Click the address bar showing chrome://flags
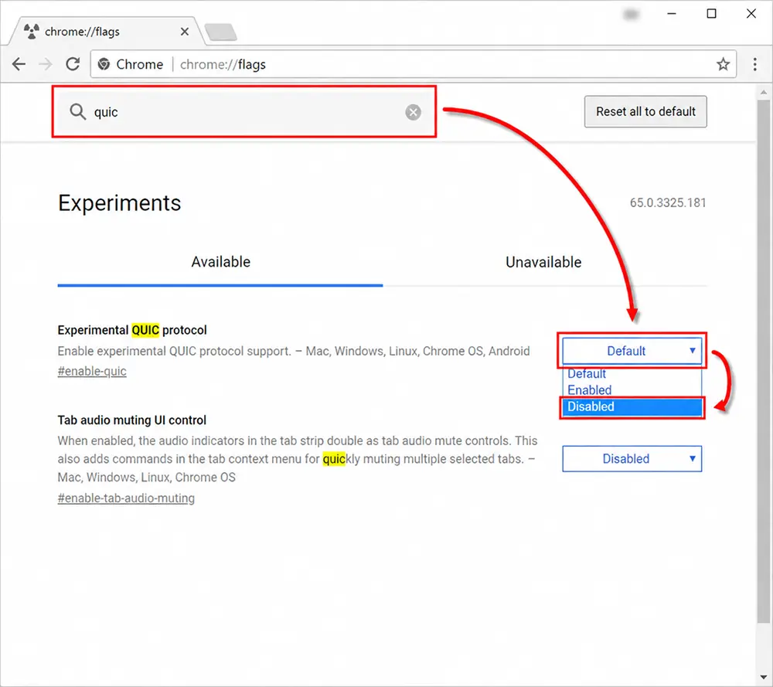 coord(413,64)
